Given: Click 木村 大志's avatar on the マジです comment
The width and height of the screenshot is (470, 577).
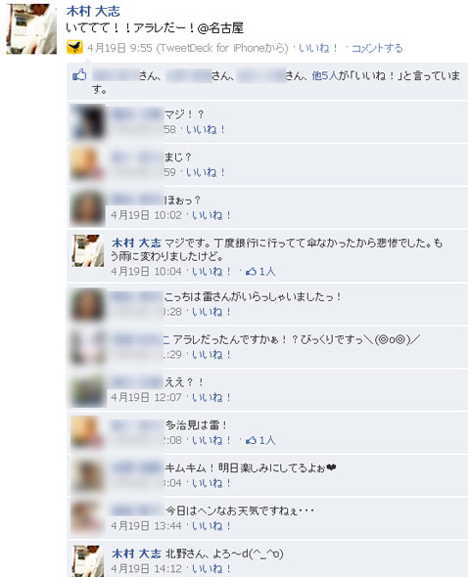Looking at the screenshot, I should click(x=88, y=250).
